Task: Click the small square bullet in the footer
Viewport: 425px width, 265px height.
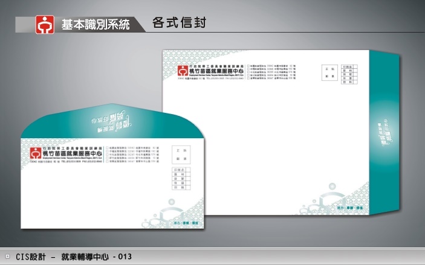Action: pos(7,257)
